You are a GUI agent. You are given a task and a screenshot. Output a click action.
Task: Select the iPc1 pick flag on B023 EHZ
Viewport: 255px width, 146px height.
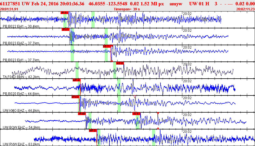coord(66,29)
